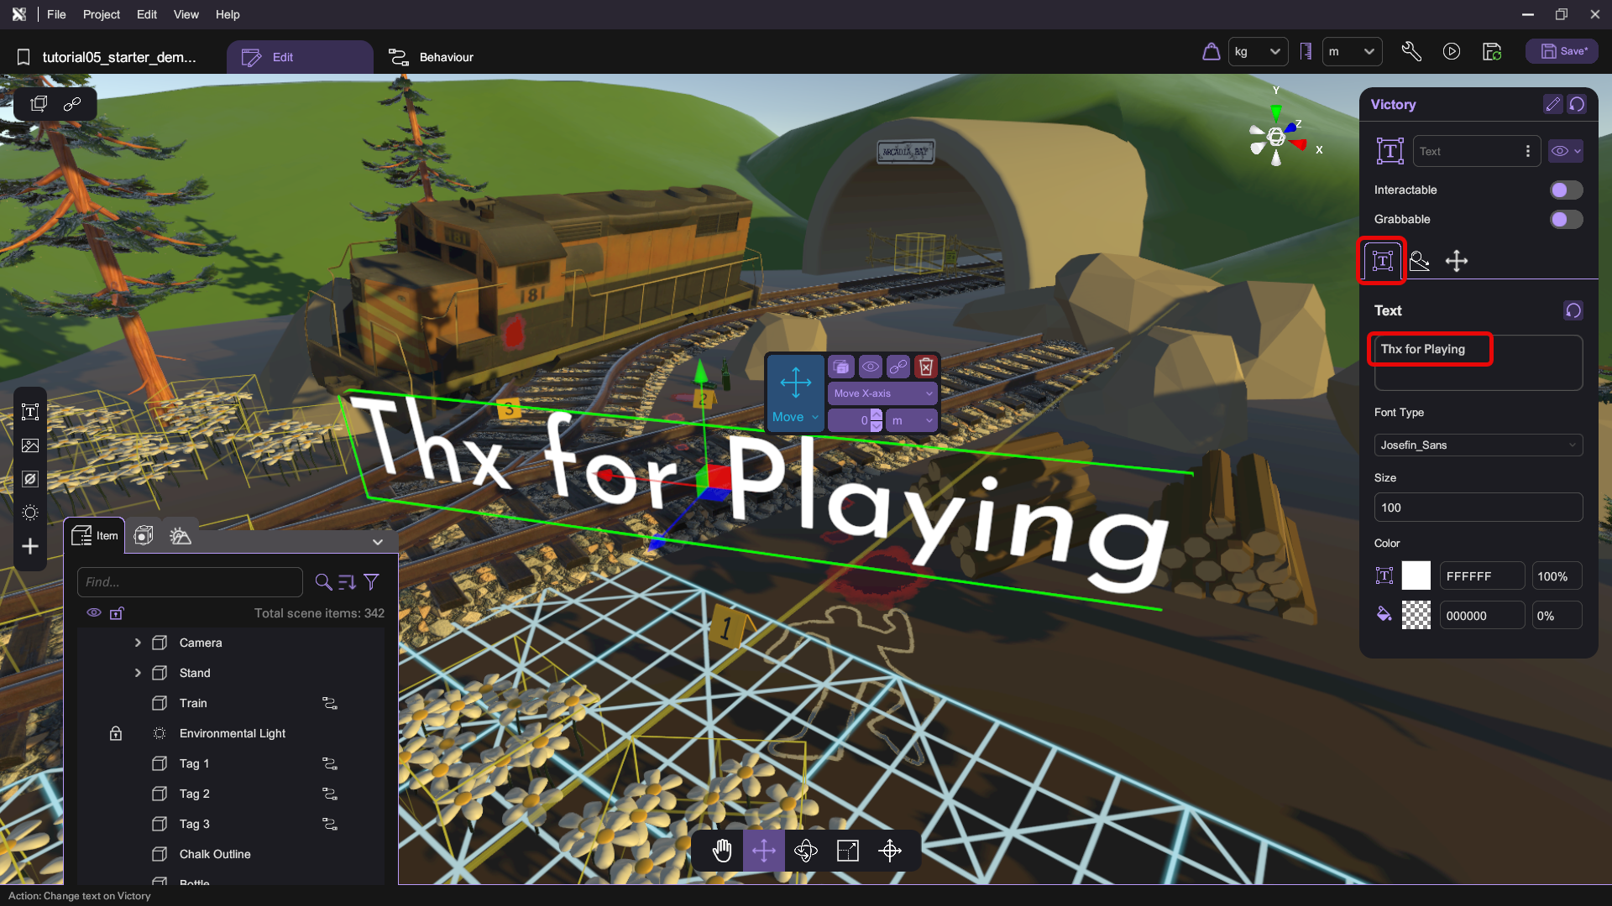The height and width of the screenshot is (906, 1612).
Task: Click the plus add icon in left sidebar
Action: (x=30, y=546)
